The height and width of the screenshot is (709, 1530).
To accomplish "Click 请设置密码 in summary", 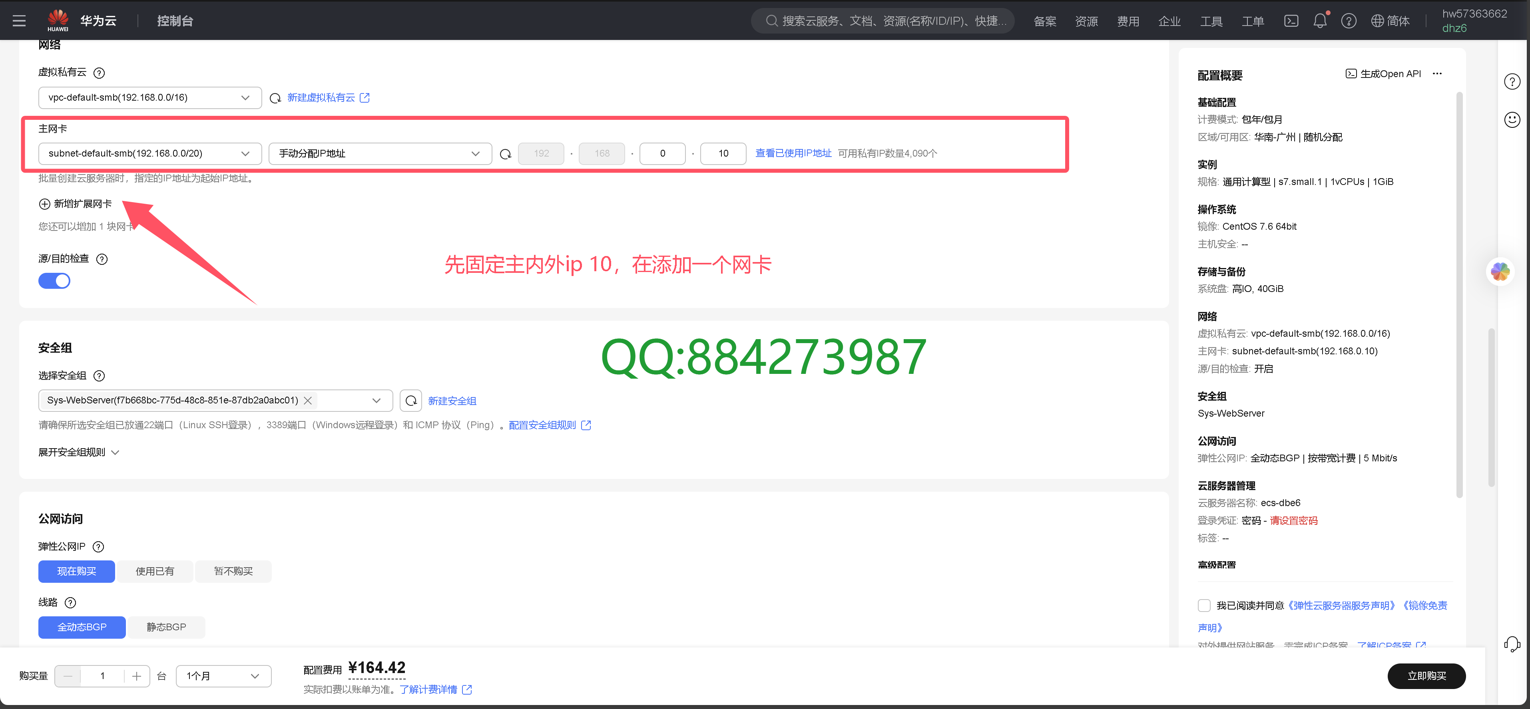I will pos(1293,521).
